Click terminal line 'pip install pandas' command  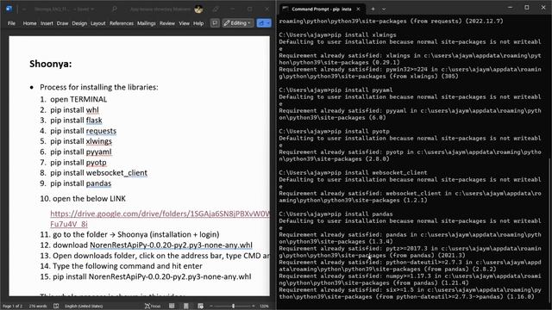click(362, 214)
